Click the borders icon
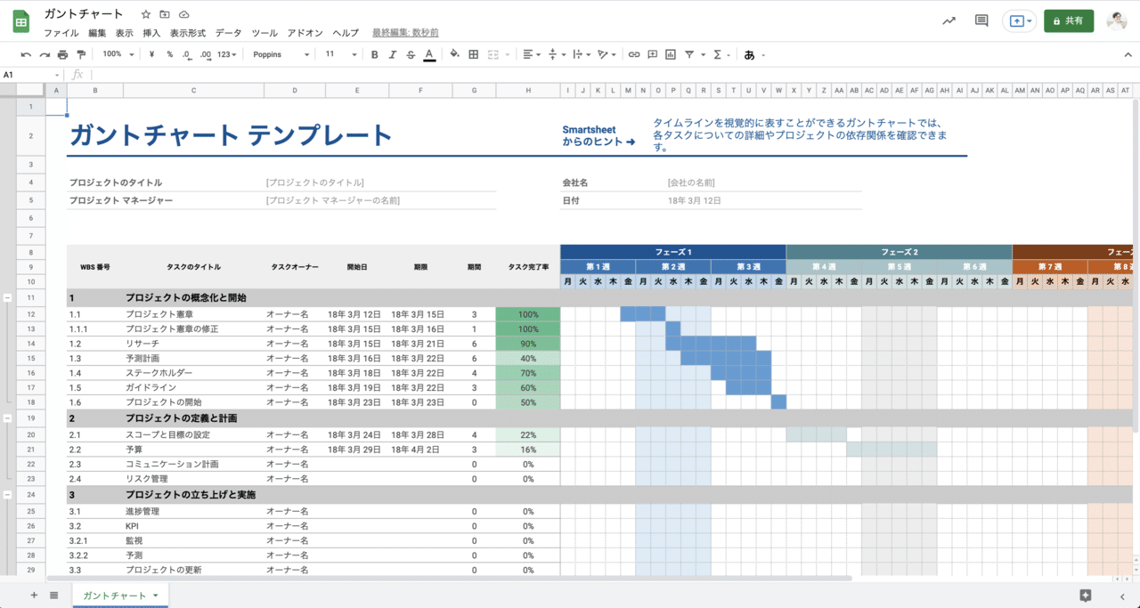The width and height of the screenshot is (1140, 608). click(473, 54)
